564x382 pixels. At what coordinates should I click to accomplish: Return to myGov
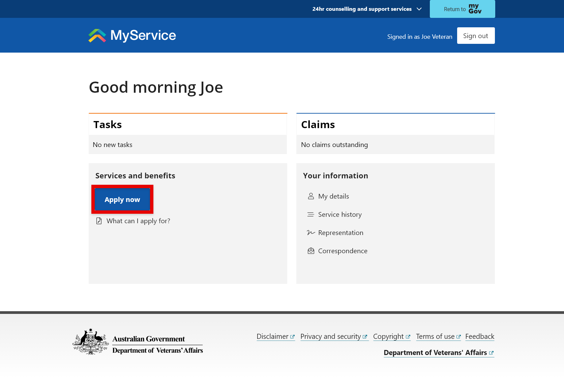pyautogui.click(x=462, y=9)
